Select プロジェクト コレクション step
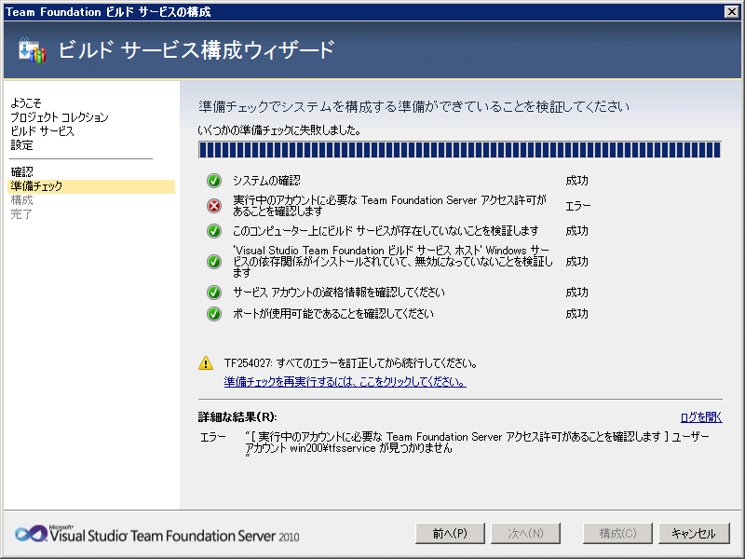Image resolution: width=745 pixels, height=559 pixels. [x=60, y=117]
